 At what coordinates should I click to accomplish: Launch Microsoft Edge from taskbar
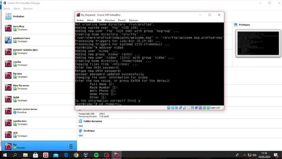(66, 155)
